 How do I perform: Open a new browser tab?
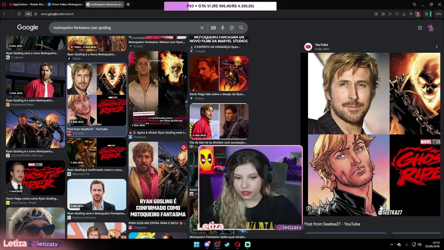pyautogui.click(x=128, y=5)
